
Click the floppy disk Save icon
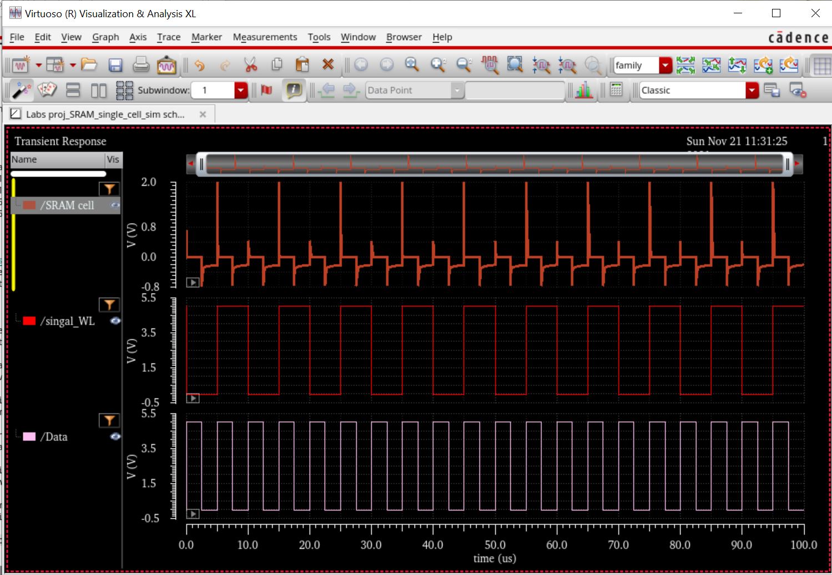coord(115,65)
